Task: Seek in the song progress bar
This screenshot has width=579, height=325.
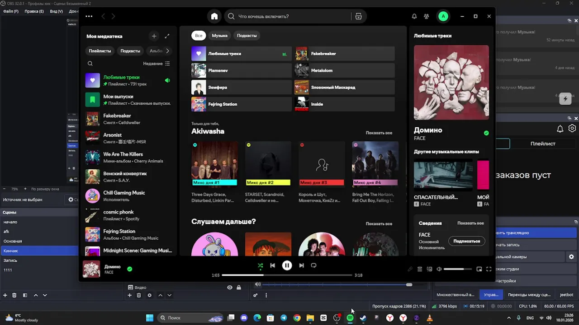Action: 287,275
